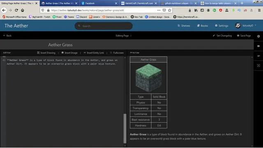Image resolution: width=263 pixels, height=148 pixels.
Task: Click the Aether Grass block image in preview
Action: coord(149,78)
